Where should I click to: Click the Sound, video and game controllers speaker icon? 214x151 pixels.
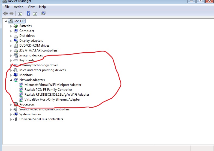pyautogui.click(x=16, y=109)
